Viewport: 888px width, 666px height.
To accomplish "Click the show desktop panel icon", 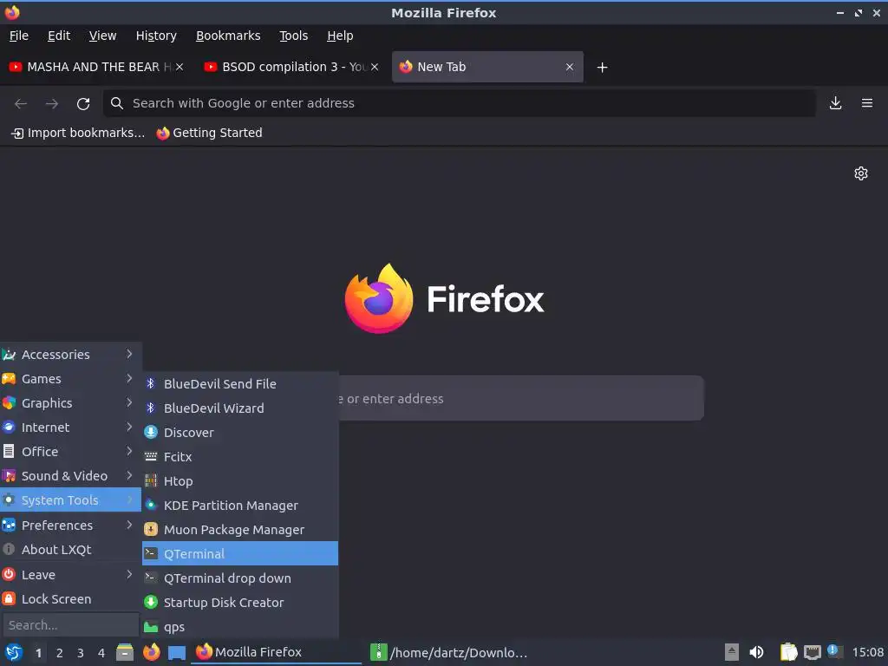I will click(x=177, y=653).
